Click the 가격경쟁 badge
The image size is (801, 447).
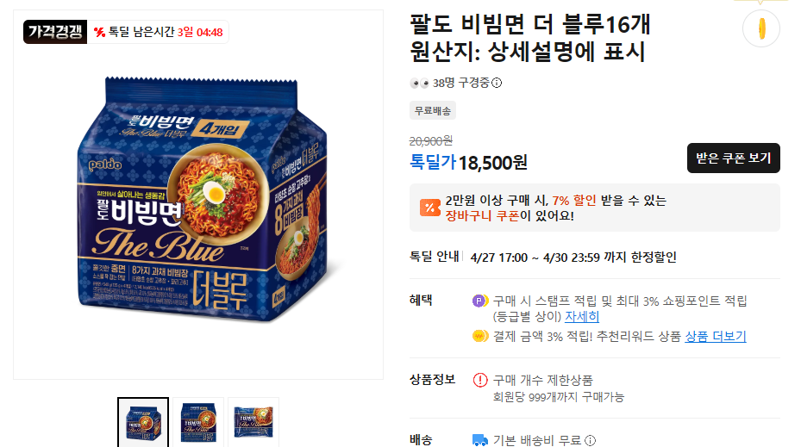[55, 33]
